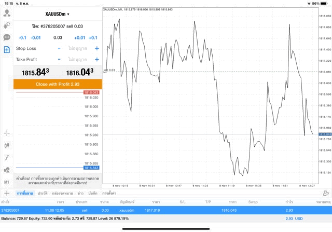Open the chat messages icon
This screenshot has height=232, width=332.
[x=7, y=37]
